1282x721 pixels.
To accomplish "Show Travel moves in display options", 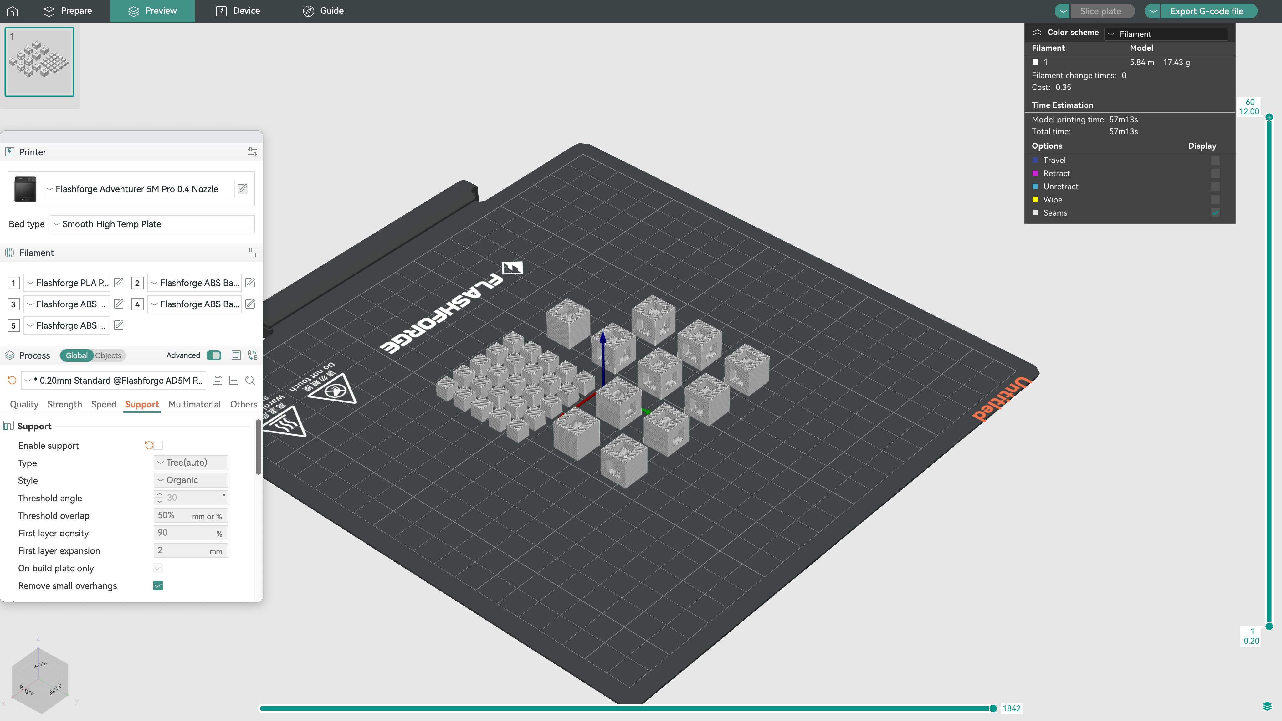I will [1215, 160].
